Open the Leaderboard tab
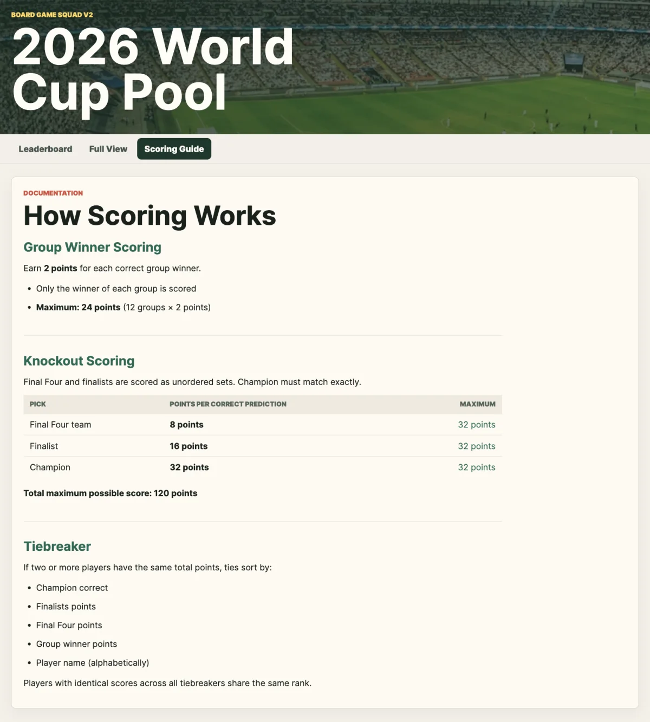Viewport: 650px width, 722px height. 45,149
